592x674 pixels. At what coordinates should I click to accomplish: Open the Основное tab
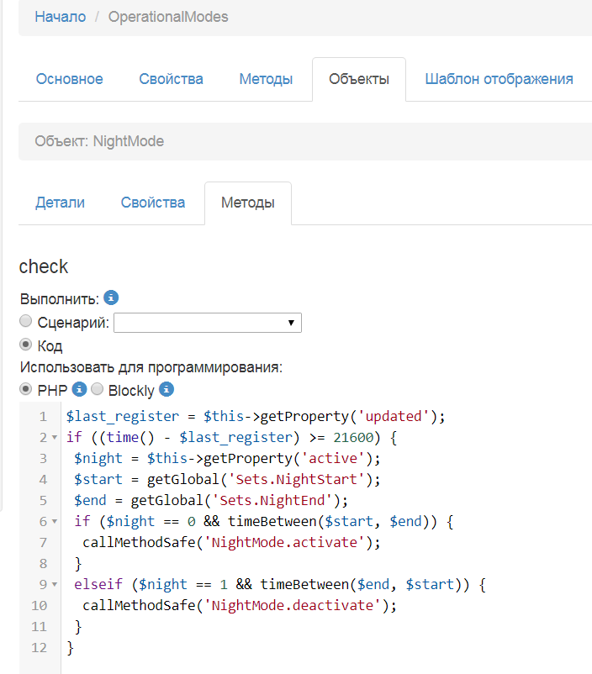click(70, 79)
